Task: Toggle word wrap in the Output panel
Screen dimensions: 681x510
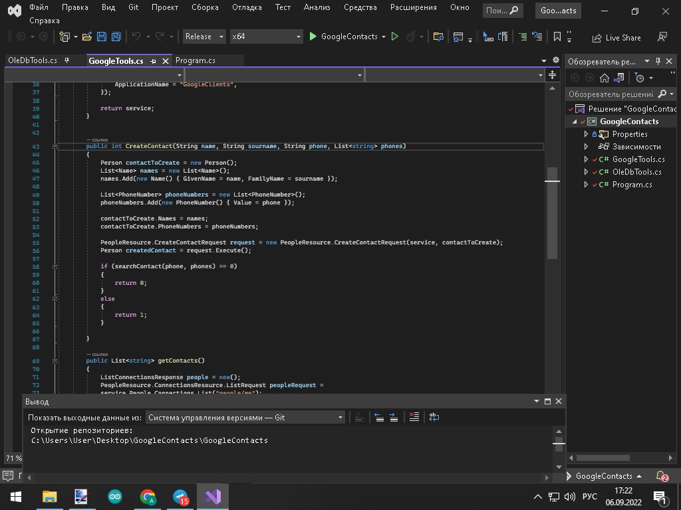Action: pos(434,418)
